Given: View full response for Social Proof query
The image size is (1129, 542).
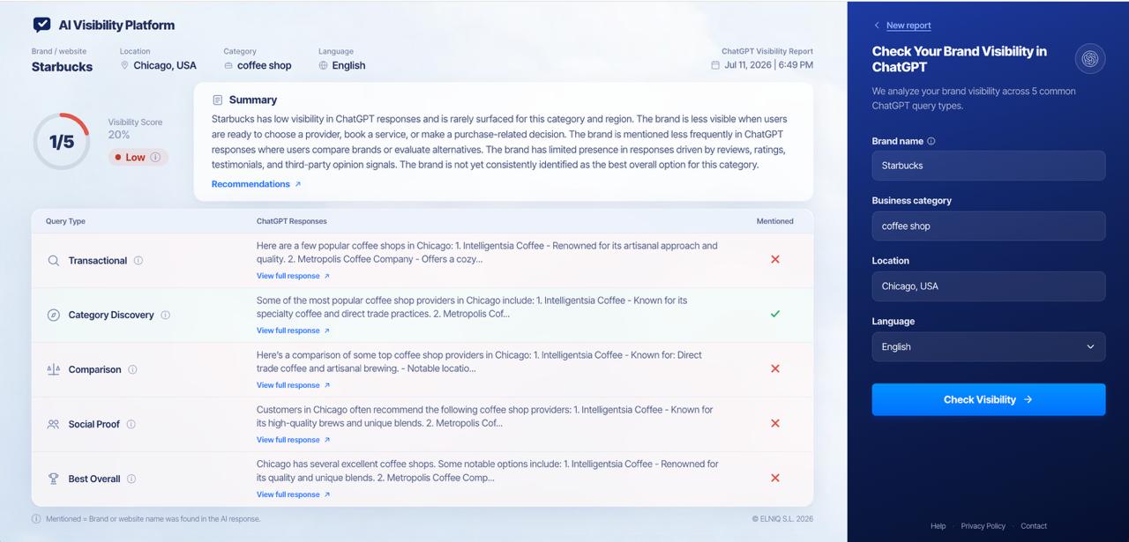Looking at the screenshot, I should [293, 440].
